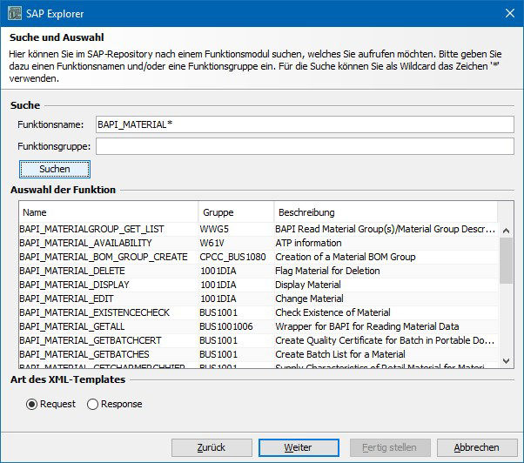Sort by the Beschreibung column header
The height and width of the screenshot is (463, 524).
click(x=386, y=212)
